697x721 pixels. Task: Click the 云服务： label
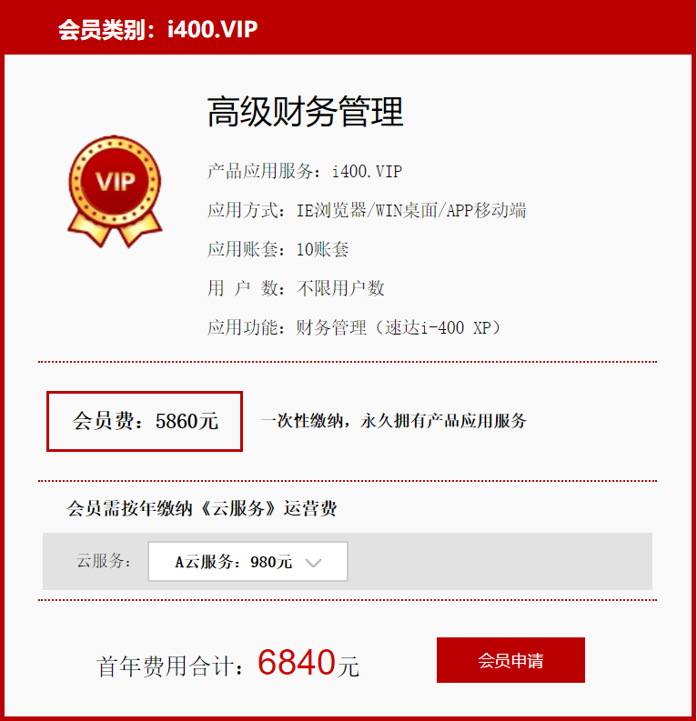click(104, 561)
